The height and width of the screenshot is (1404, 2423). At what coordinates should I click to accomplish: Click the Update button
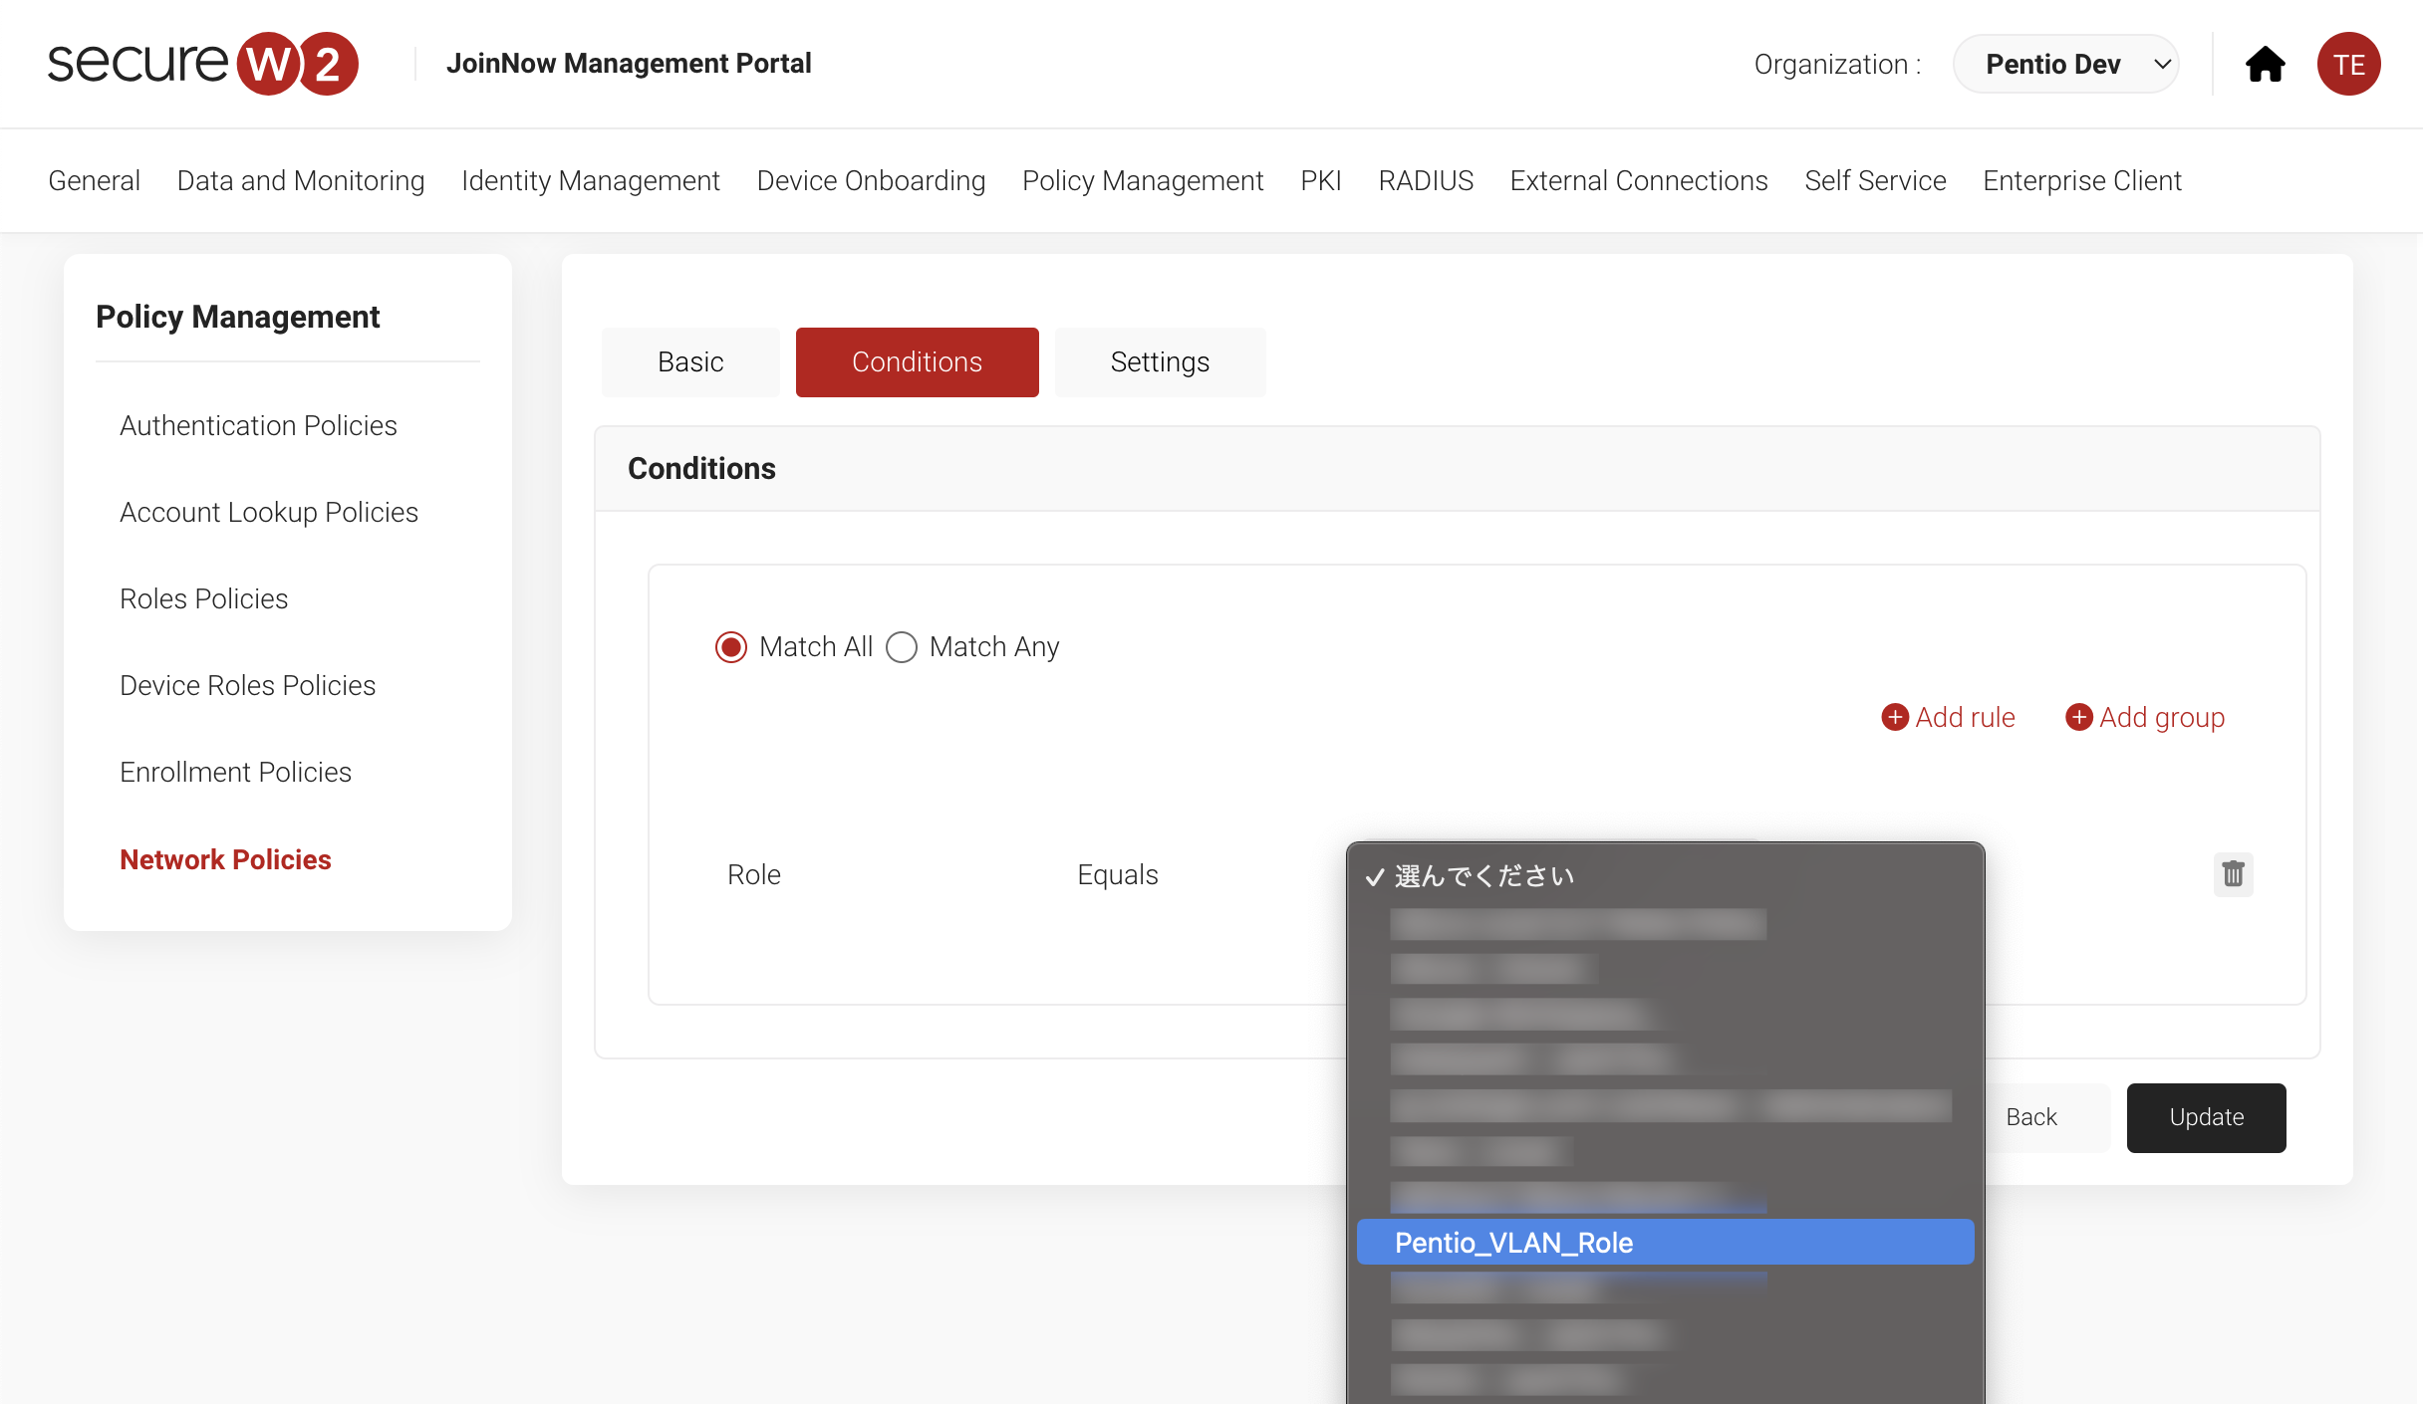point(2204,1116)
